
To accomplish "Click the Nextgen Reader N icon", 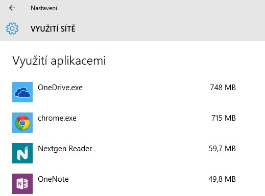I will [22, 153].
